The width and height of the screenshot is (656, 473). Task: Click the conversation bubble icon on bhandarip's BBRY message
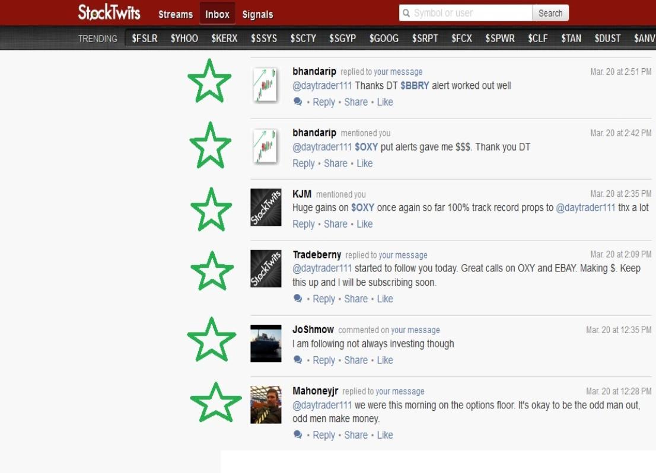click(298, 101)
